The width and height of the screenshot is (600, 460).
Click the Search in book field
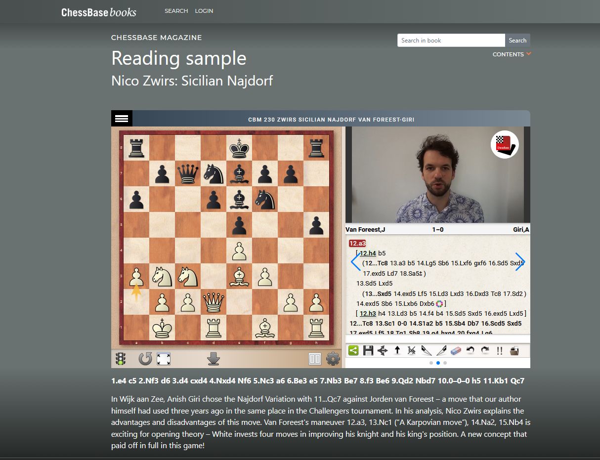point(451,41)
